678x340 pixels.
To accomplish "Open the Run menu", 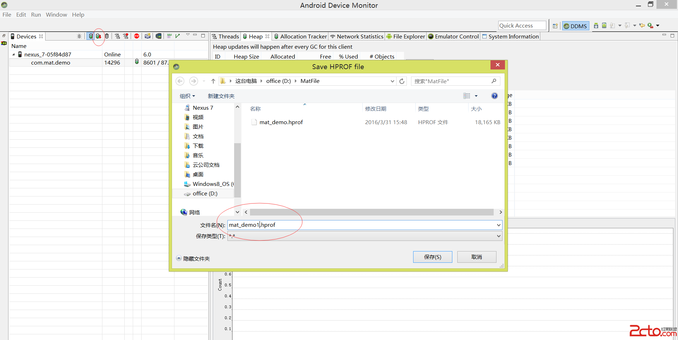I will [36, 14].
